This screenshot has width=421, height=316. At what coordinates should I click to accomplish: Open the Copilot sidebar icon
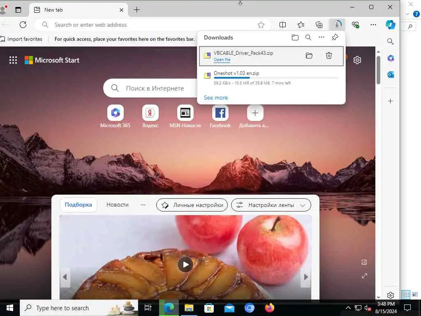(391, 25)
